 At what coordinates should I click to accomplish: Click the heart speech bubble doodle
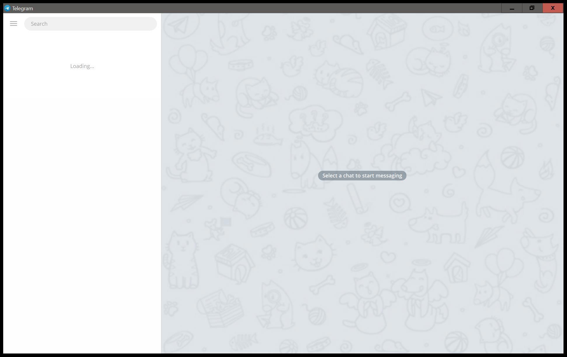pyautogui.click(x=399, y=203)
